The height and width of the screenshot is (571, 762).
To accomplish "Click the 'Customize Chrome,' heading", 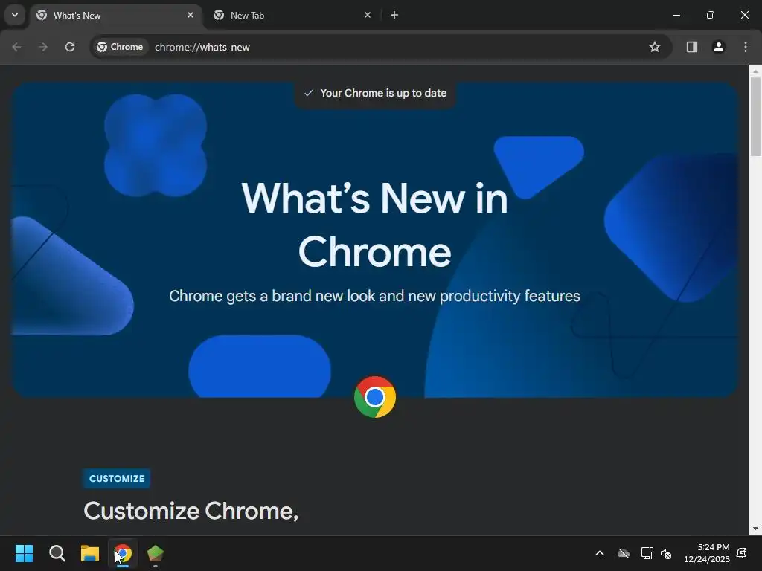I will pos(191,512).
